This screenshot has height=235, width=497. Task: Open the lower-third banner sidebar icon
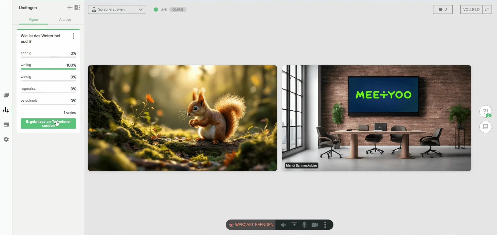coord(6,125)
